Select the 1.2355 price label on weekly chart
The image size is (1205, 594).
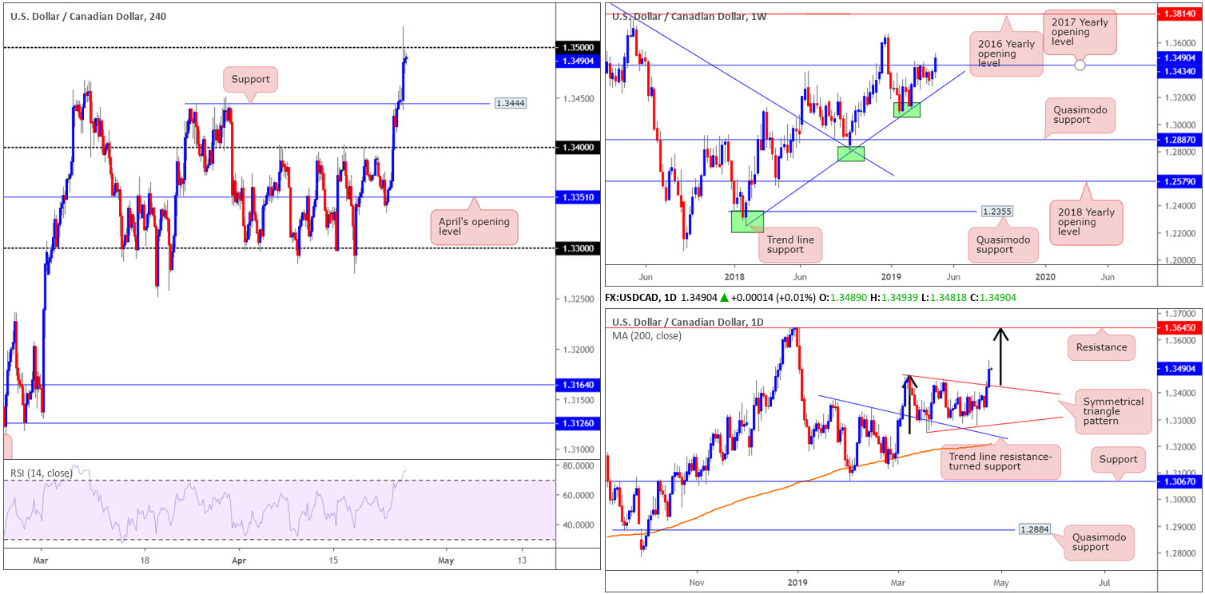click(999, 212)
